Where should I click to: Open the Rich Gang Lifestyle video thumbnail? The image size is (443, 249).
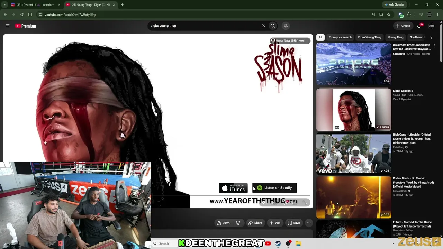[x=354, y=154]
